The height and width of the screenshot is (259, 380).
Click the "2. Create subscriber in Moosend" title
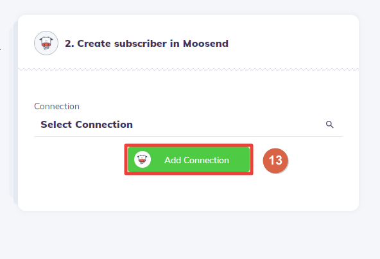pos(146,44)
